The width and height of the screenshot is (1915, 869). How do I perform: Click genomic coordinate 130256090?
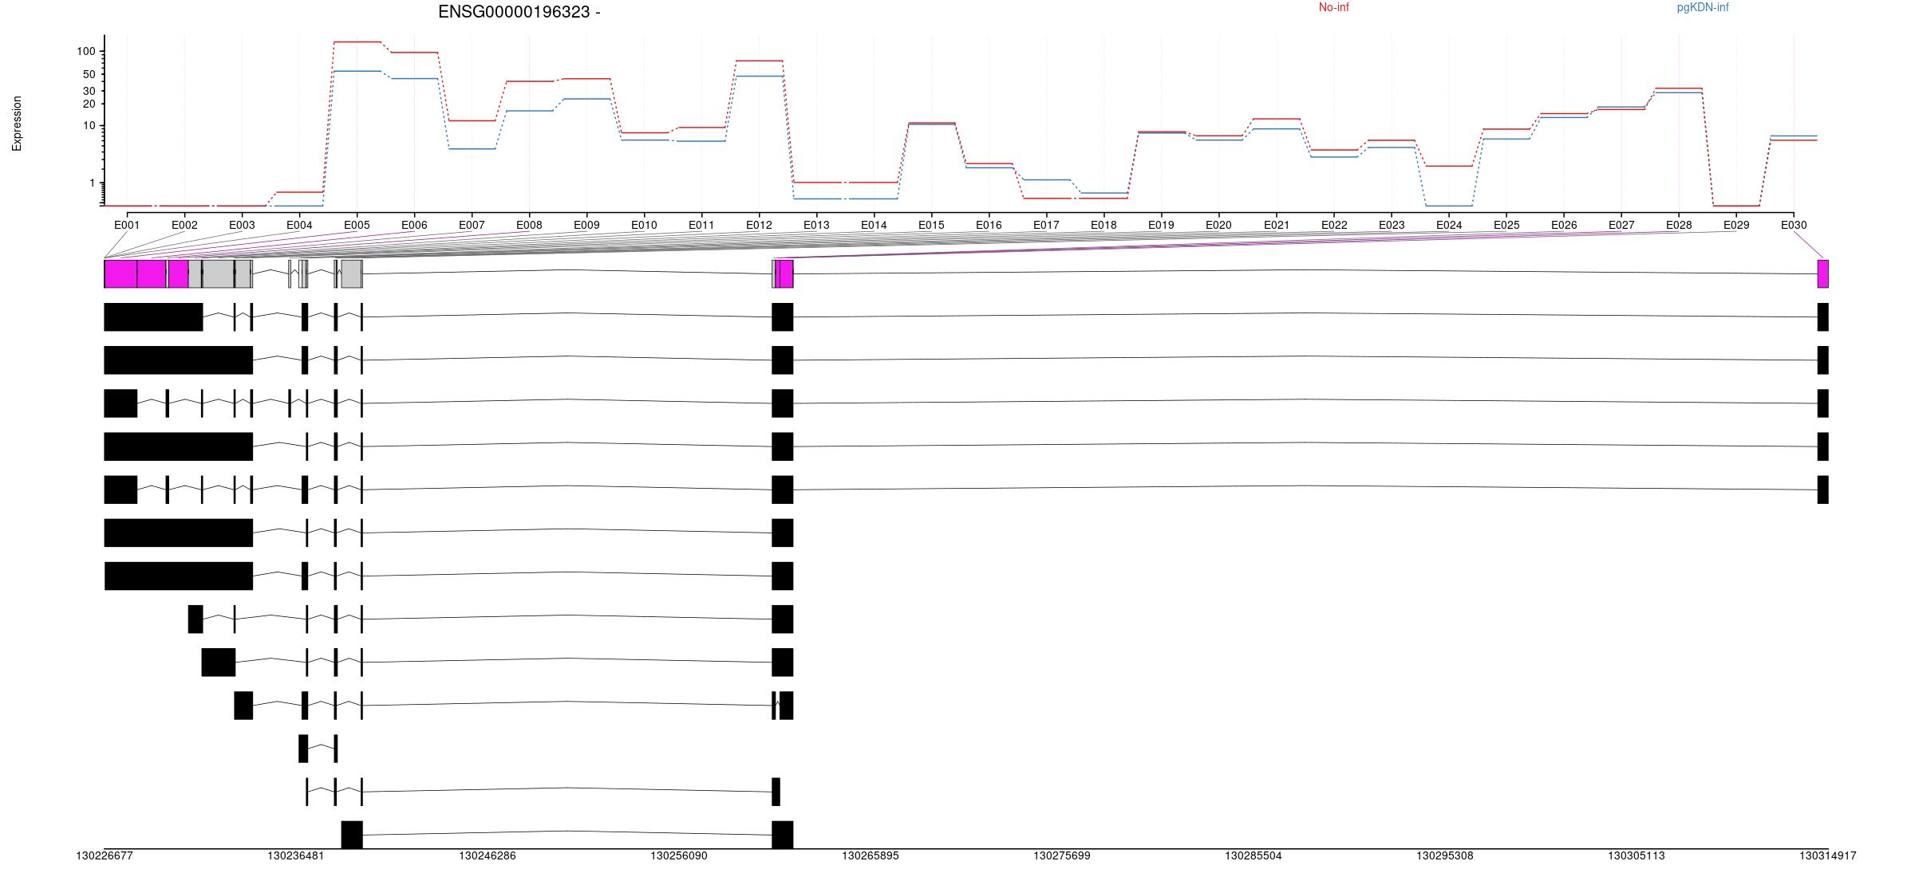click(679, 855)
